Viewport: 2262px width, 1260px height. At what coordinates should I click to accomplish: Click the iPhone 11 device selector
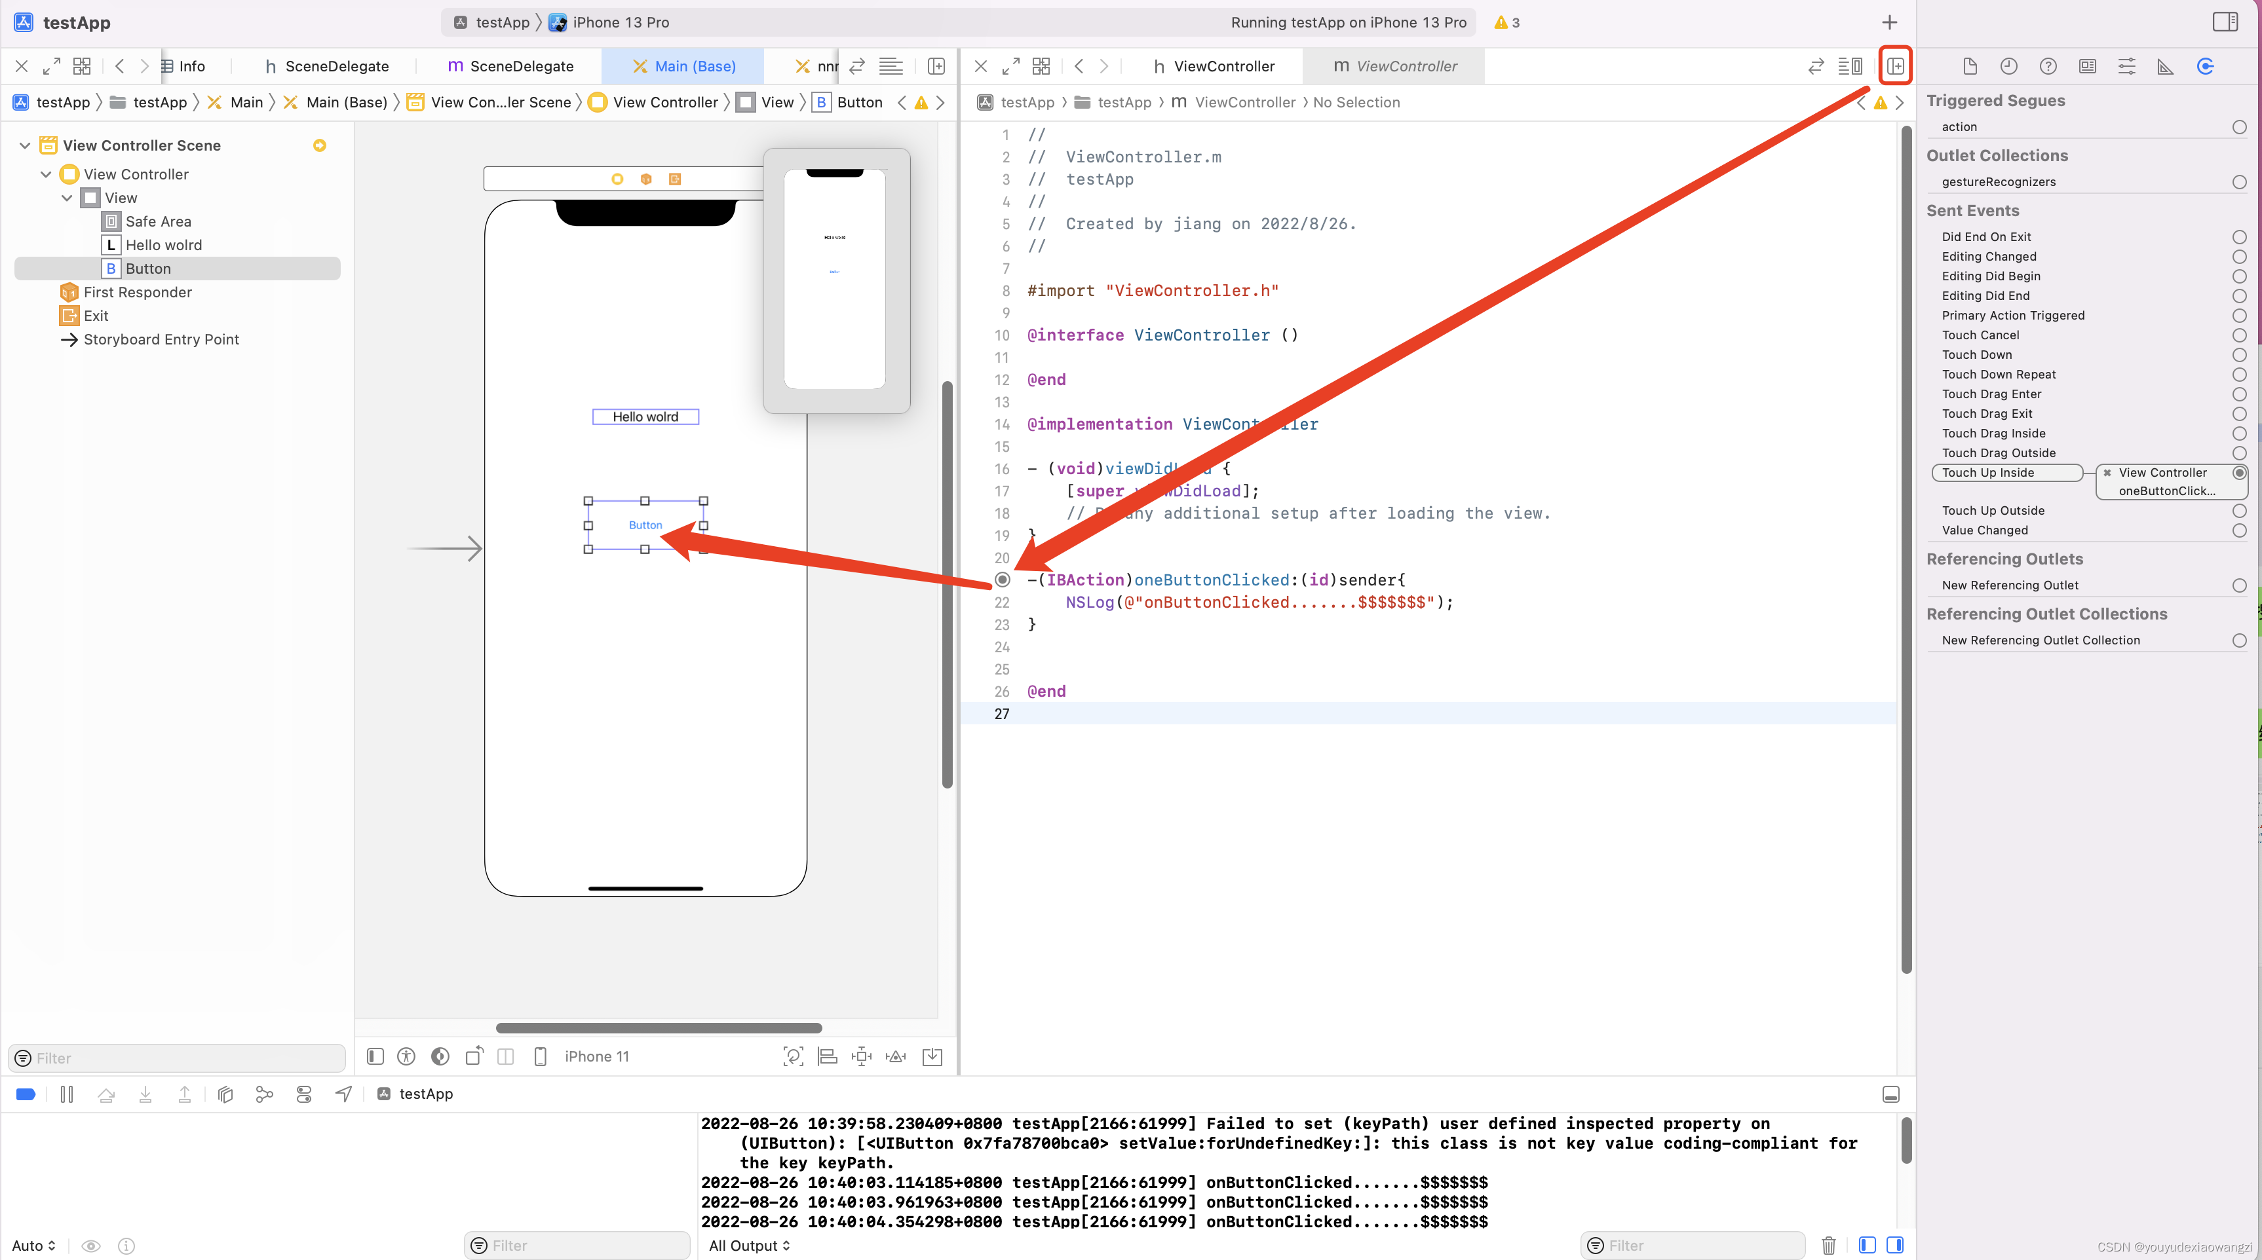(596, 1056)
